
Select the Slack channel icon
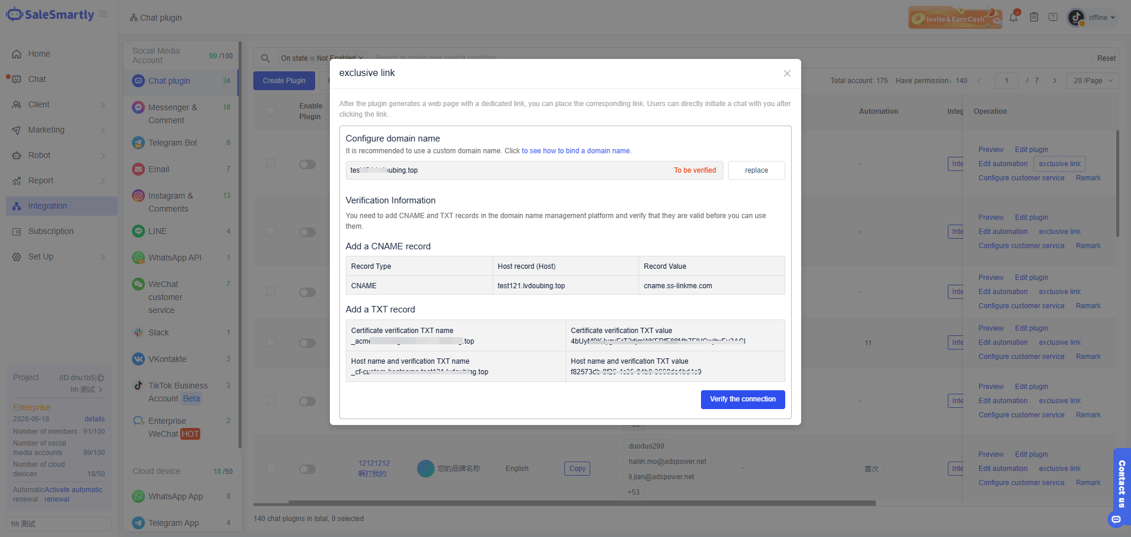[x=138, y=332]
